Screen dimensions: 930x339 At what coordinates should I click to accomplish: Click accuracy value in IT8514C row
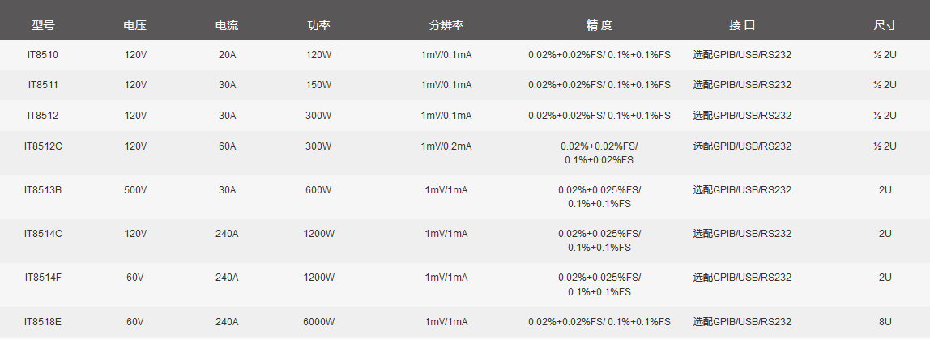(x=599, y=240)
